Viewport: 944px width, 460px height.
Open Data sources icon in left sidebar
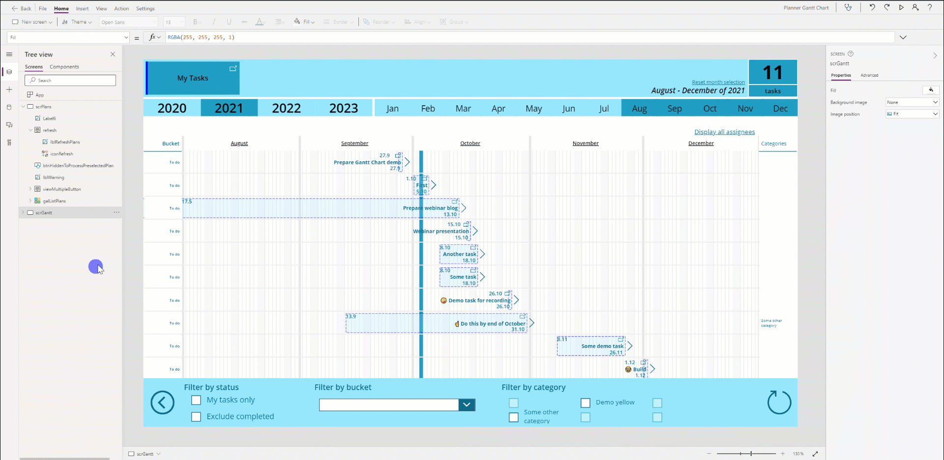coord(9,107)
